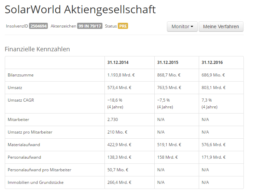Click N/A for Mitarbeiter in 2015
This screenshot has height=192, width=266.
pos(161,120)
